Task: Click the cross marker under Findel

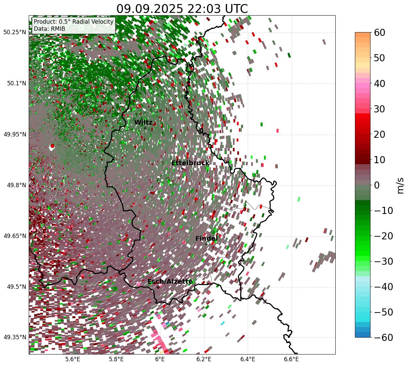Action: pos(206,244)
